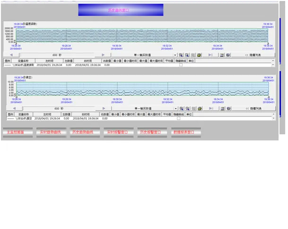Image resolution: width=288 pixels, height=229 pixels.
Task: Toggle 隐藏曲线 checkbox for 真空 row
Action: pos(179,118)
